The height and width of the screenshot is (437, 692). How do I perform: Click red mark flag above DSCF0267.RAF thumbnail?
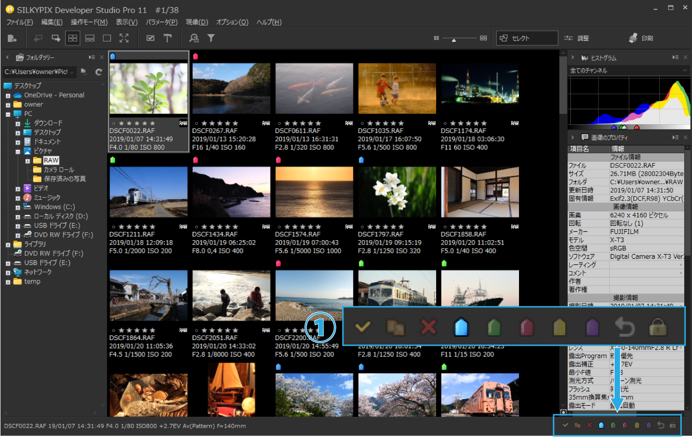click(195, 57)
